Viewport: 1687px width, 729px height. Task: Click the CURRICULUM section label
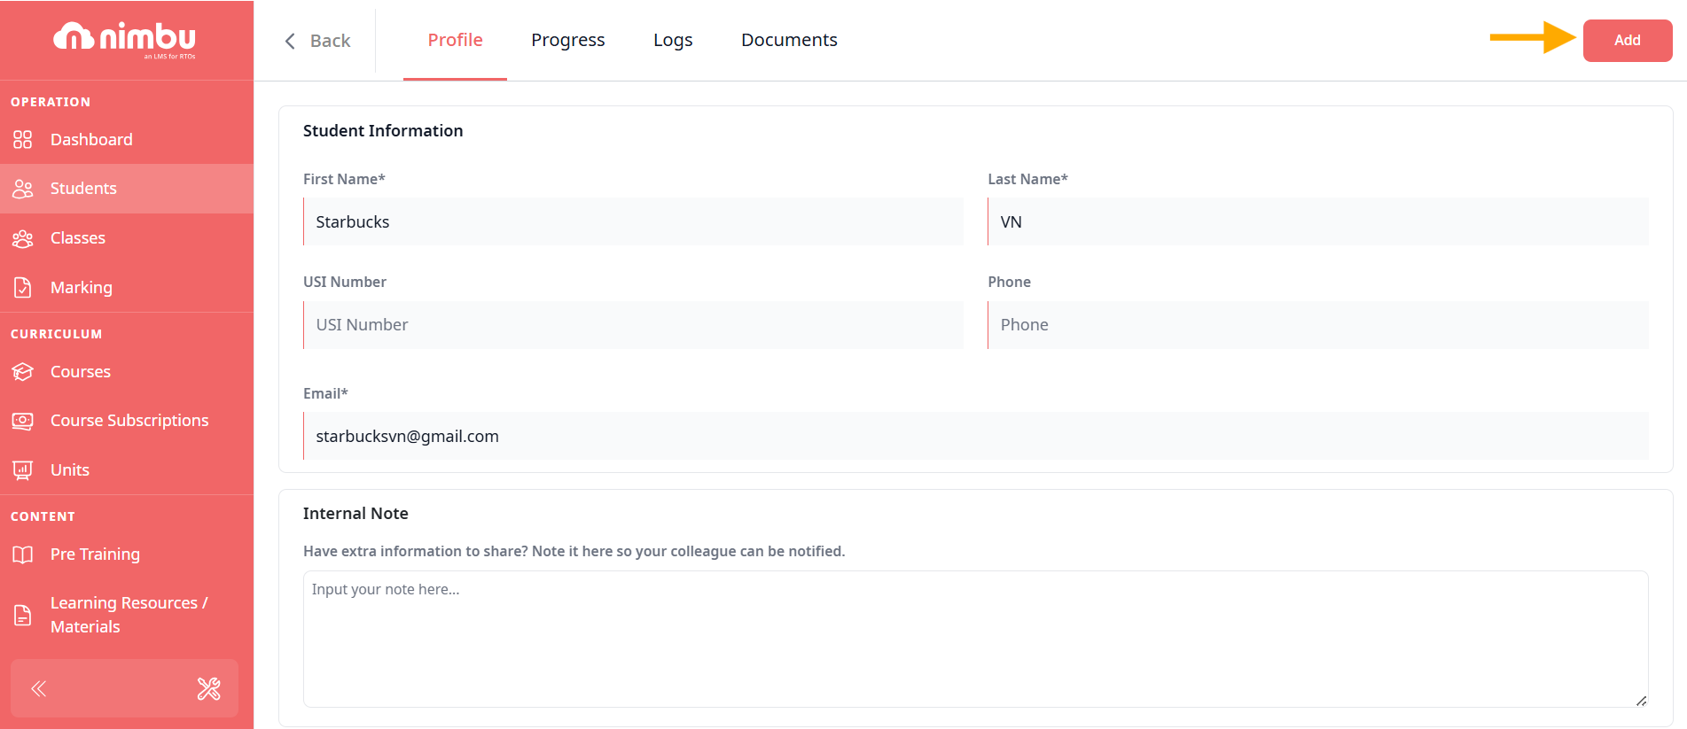[x=57, y=334]
